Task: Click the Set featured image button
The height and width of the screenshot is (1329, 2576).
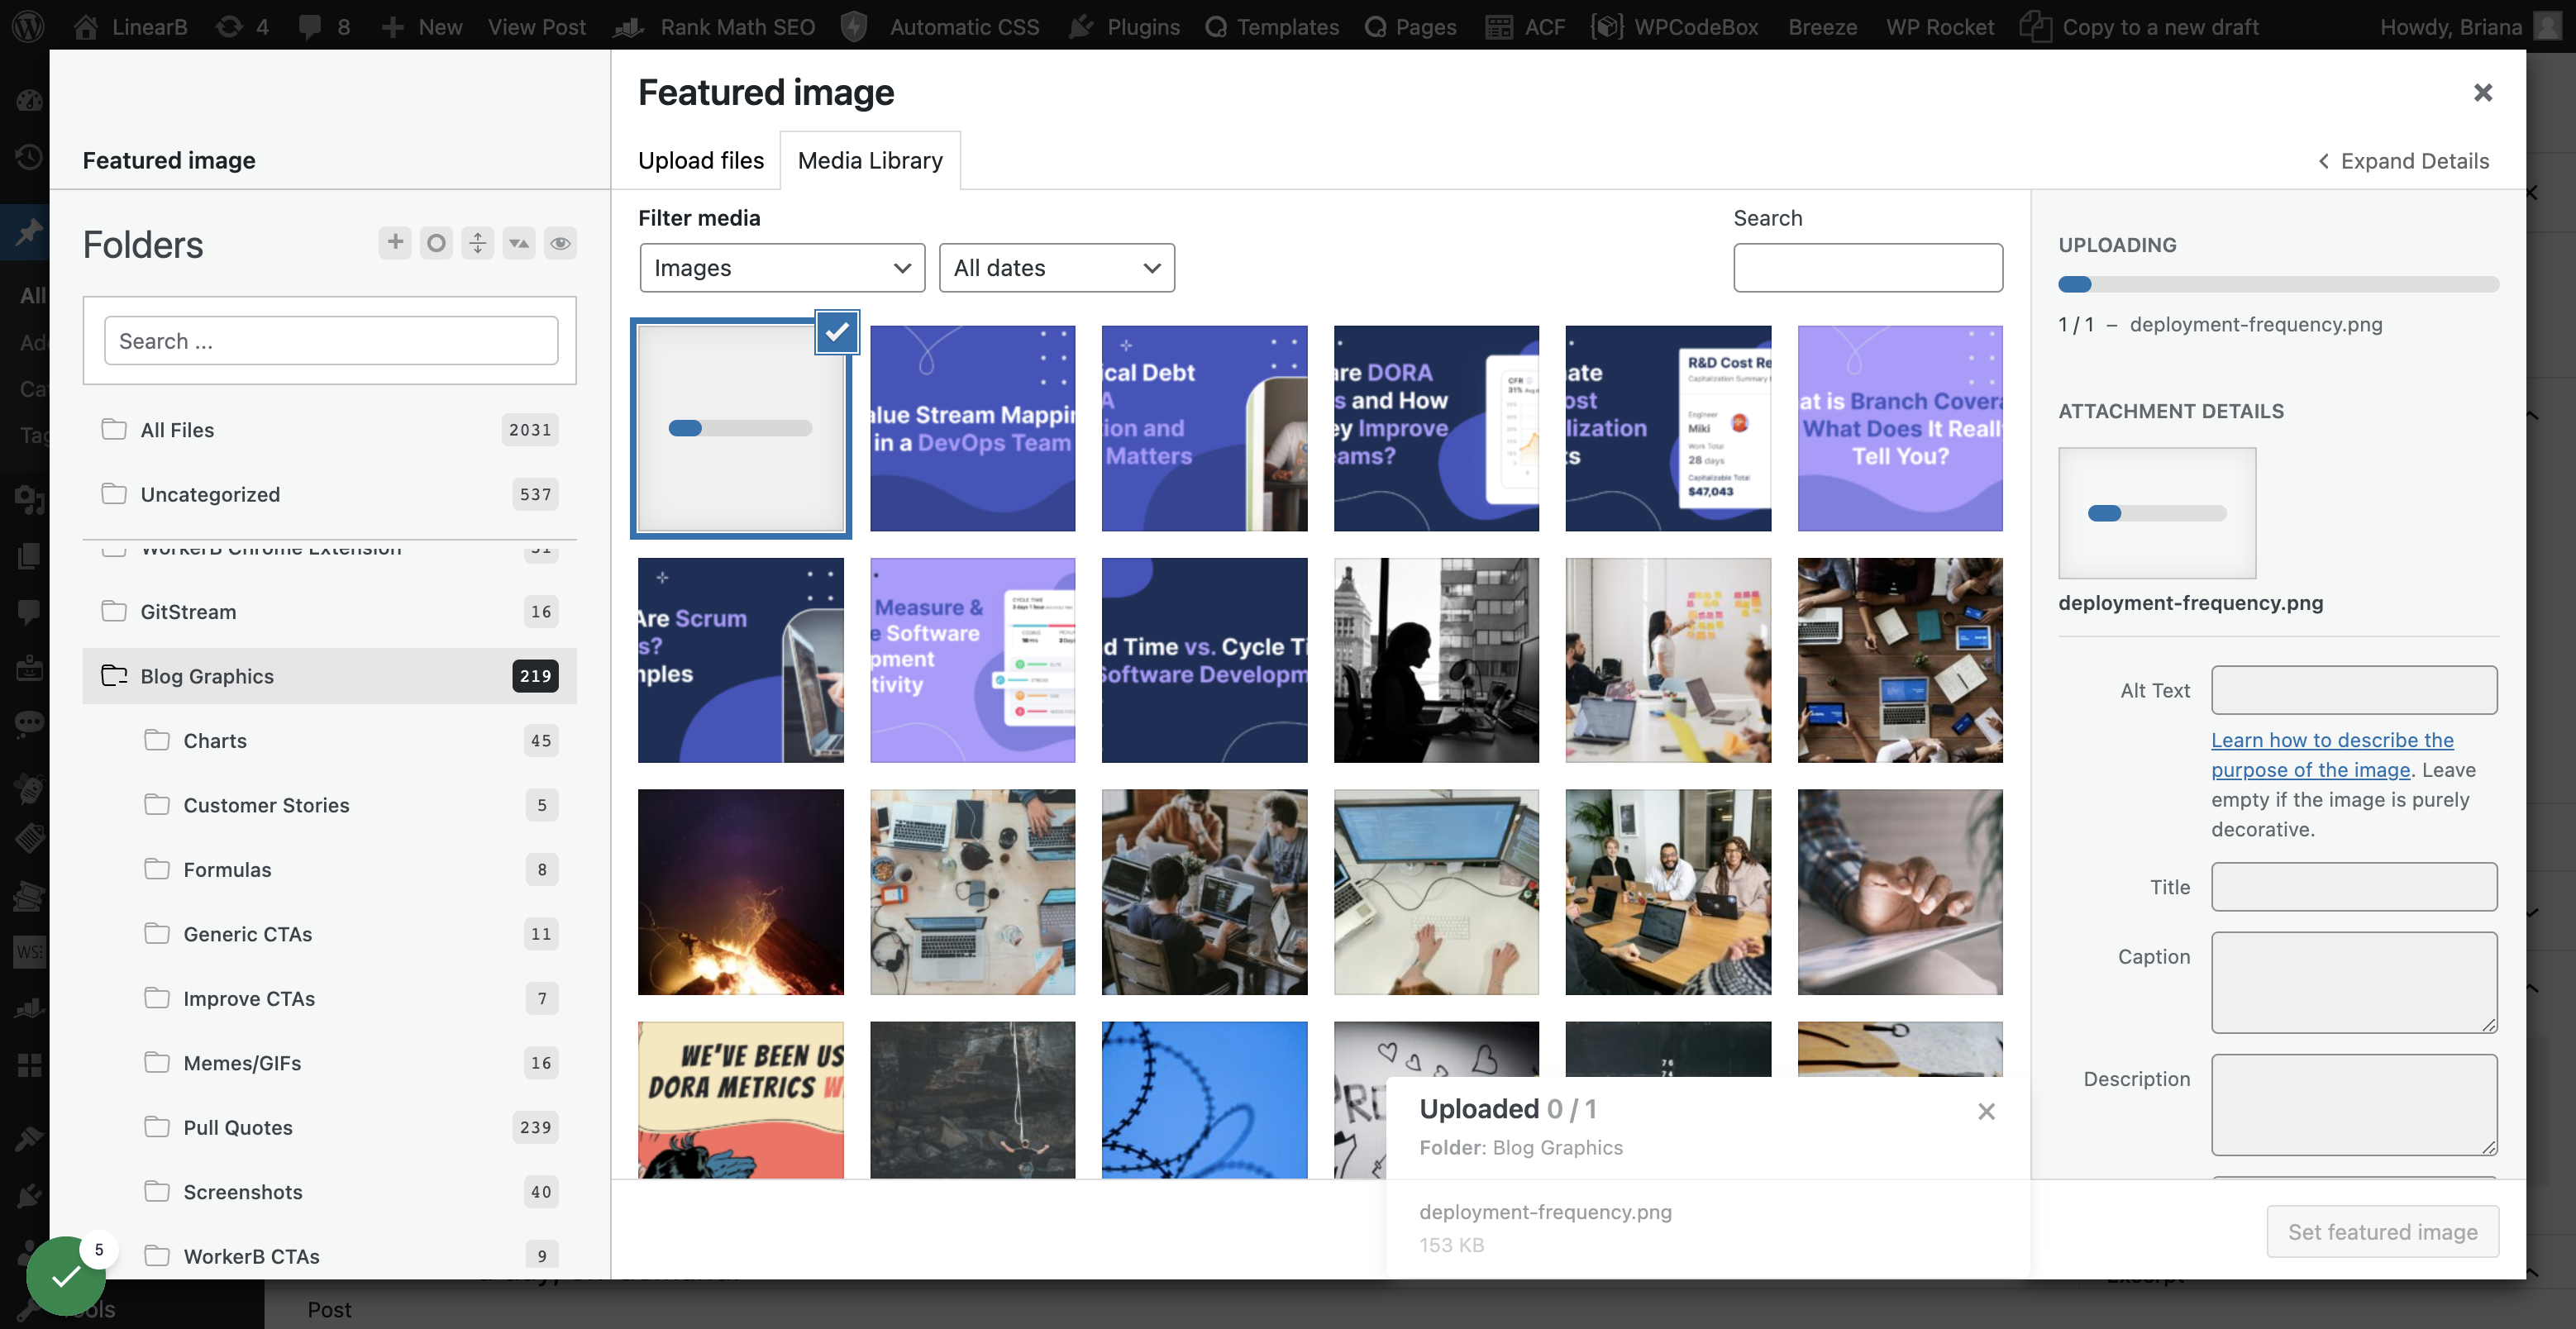Action: 2382,1231
